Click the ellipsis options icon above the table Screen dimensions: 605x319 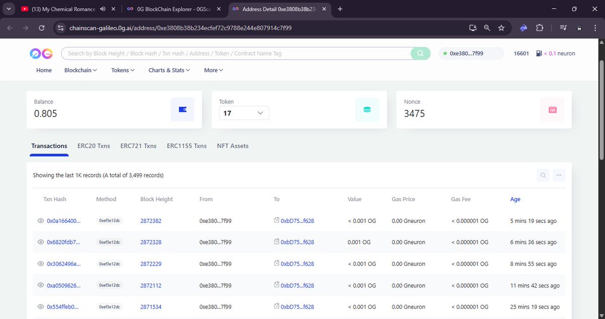559,175
